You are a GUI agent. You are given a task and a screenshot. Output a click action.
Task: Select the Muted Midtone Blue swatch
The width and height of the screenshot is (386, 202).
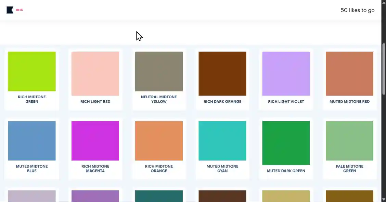point(32,141)
